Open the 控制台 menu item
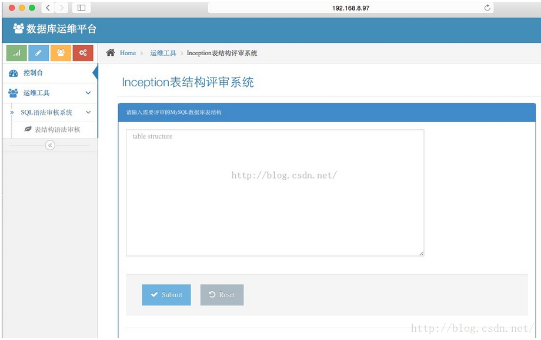Viewport: 541px width, 340px height. pos(50,73)
